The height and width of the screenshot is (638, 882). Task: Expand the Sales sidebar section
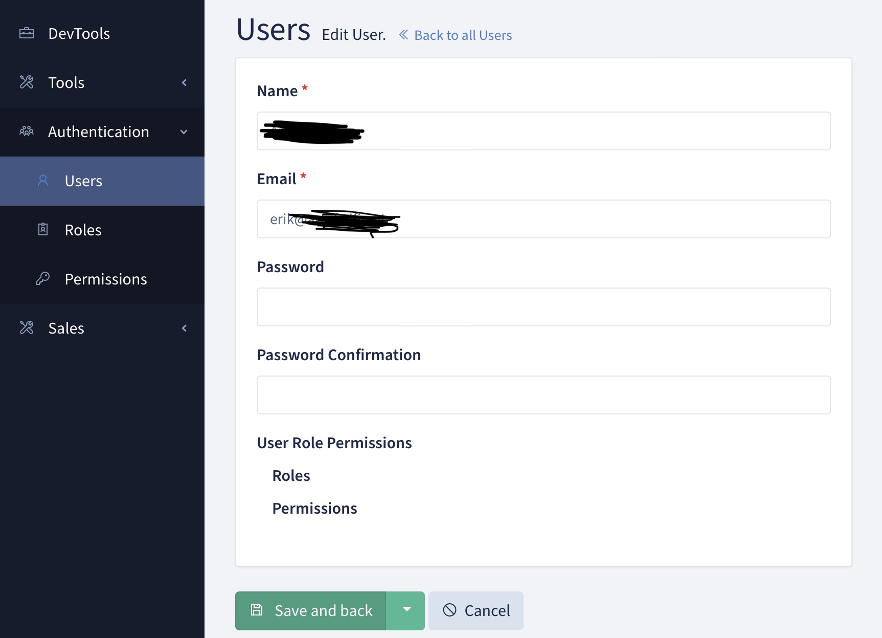pyautogui.click(x=184, y=327)
